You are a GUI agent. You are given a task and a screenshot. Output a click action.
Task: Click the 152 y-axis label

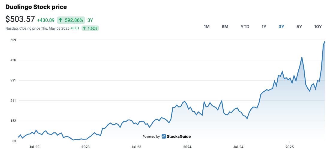(x=14, y=121)
